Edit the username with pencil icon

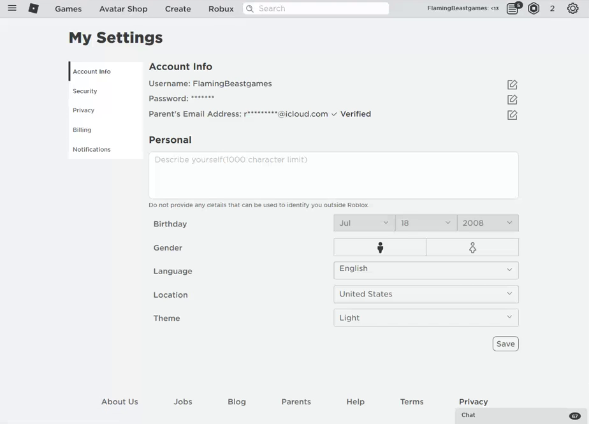pyautogui.click(x=512, y=85)
